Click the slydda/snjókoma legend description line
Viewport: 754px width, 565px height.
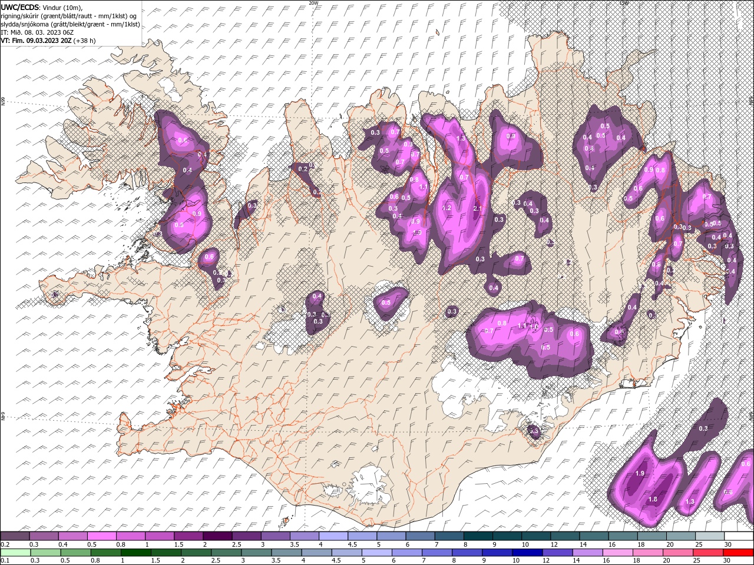pos(70,24)
